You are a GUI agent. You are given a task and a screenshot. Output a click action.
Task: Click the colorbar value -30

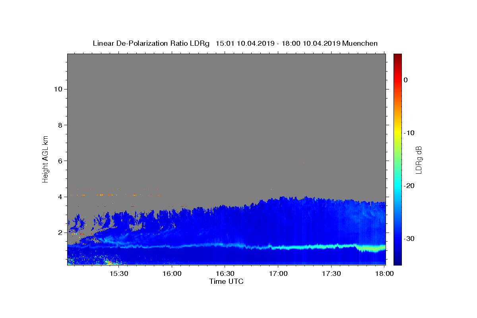pos(409,238)
